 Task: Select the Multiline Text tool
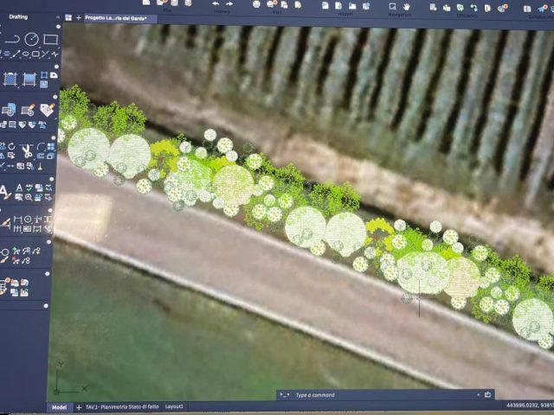pyautogui.click(x=4, y=192)
